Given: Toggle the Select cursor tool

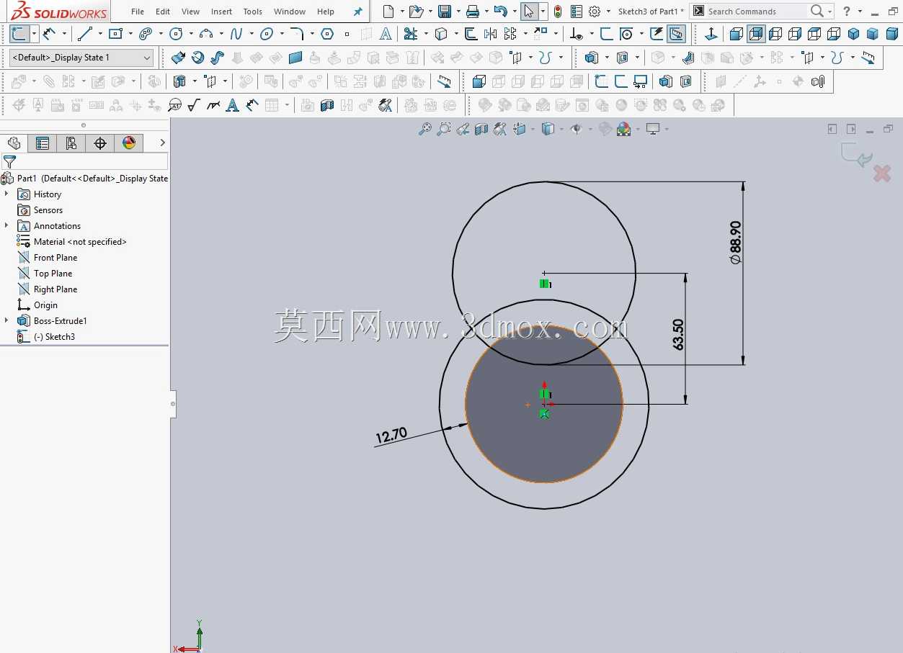Looking at the screenshot, I should pos(529,12).
